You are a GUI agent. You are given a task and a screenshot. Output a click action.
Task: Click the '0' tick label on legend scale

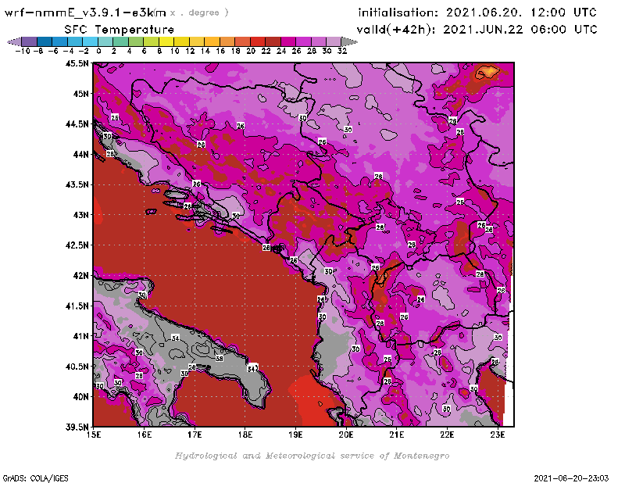coord(99,51)
